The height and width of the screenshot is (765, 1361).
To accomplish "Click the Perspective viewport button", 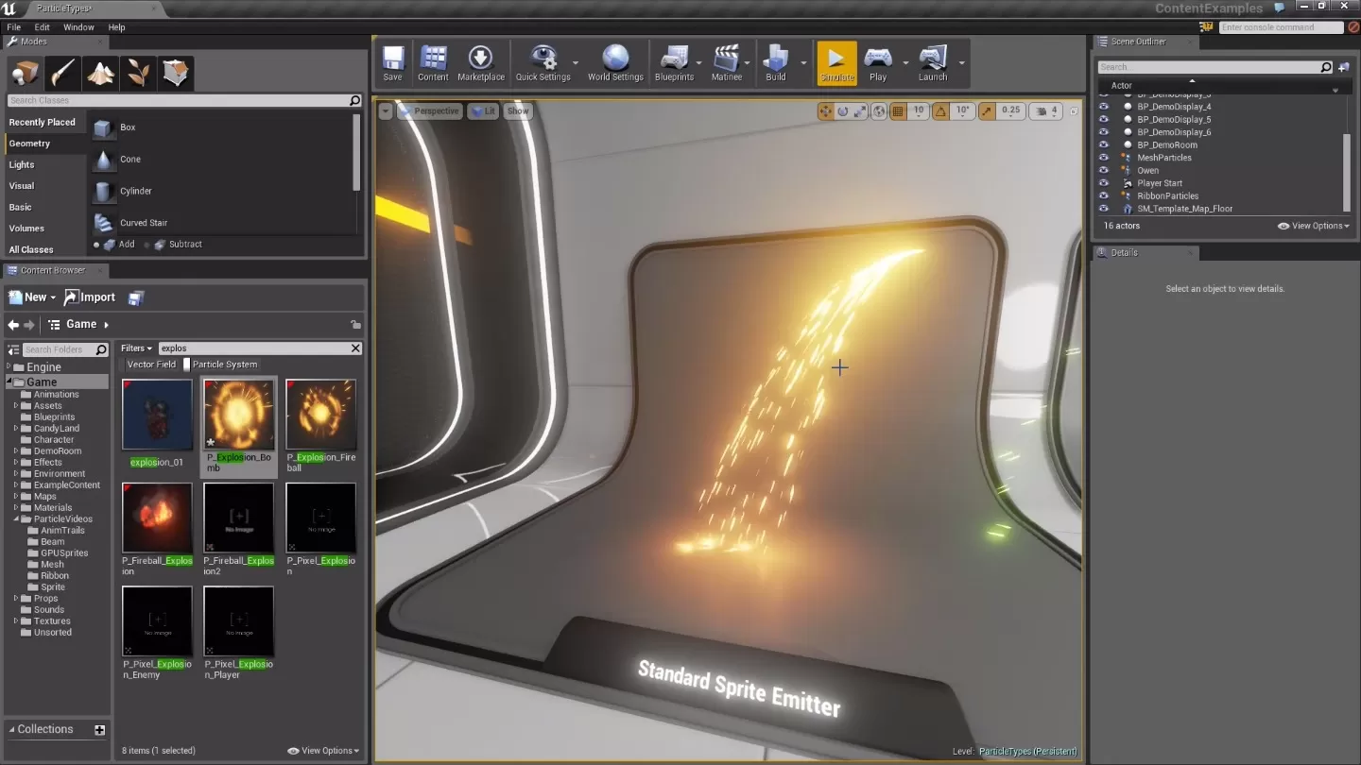I will coord(429,111).
